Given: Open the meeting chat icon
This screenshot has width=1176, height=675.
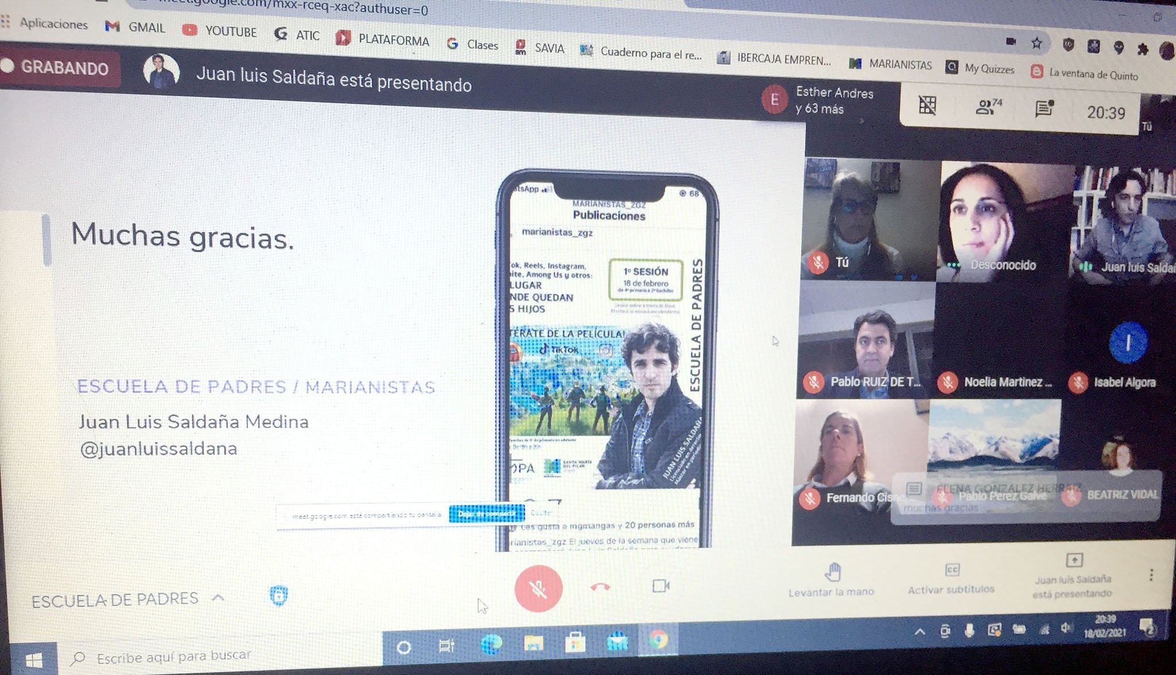Looking at the screenshot, I should click(1043, 108).
